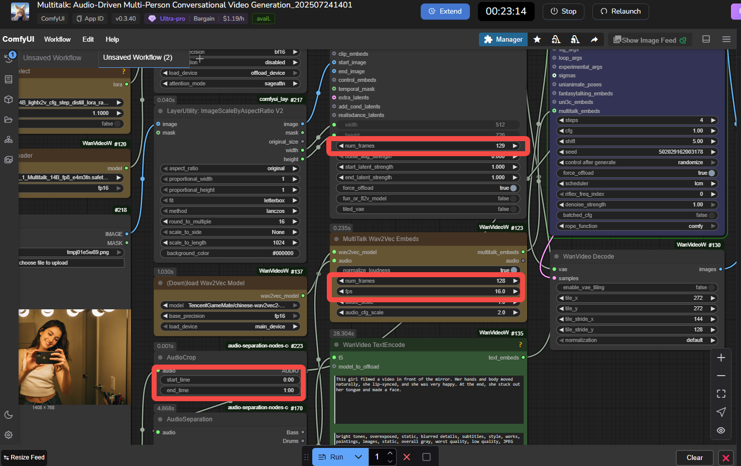The height and width of the screenshot is (466, 741).
Task: Click the Relaunch button
Action: 621,11
